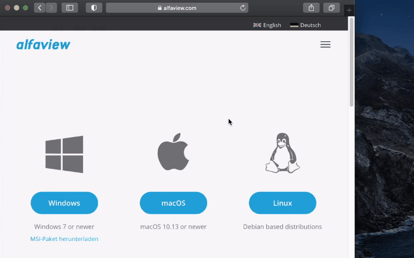Open the MSI-Paket herunterladen link
414x258 pixels.
64,239
